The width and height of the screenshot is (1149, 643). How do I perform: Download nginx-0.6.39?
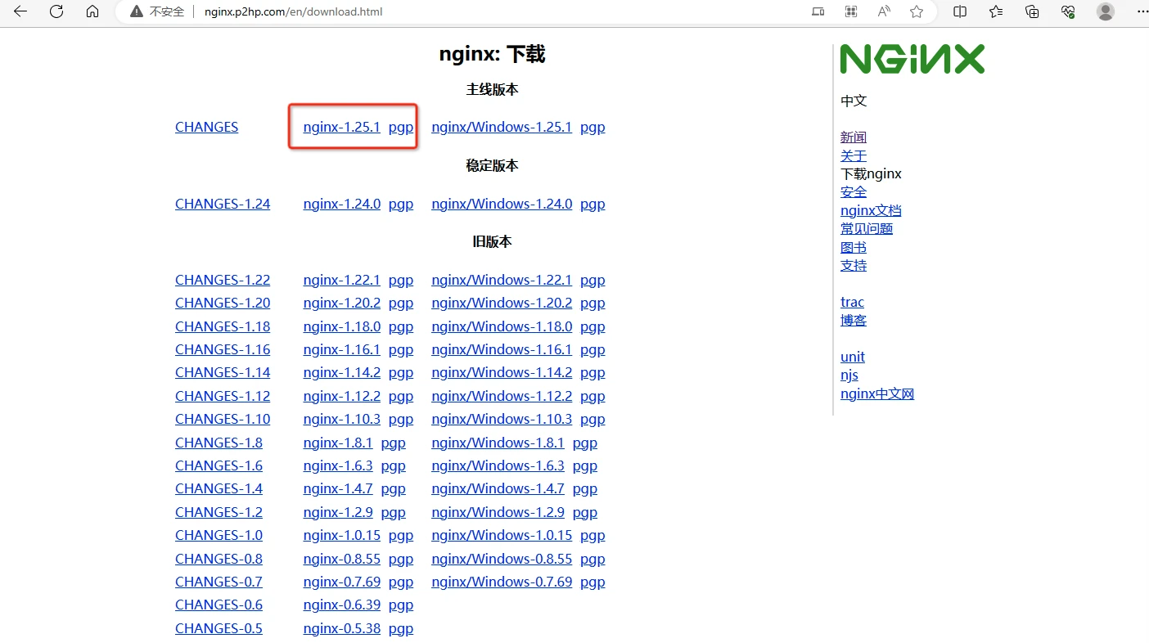tap(341, 605)
